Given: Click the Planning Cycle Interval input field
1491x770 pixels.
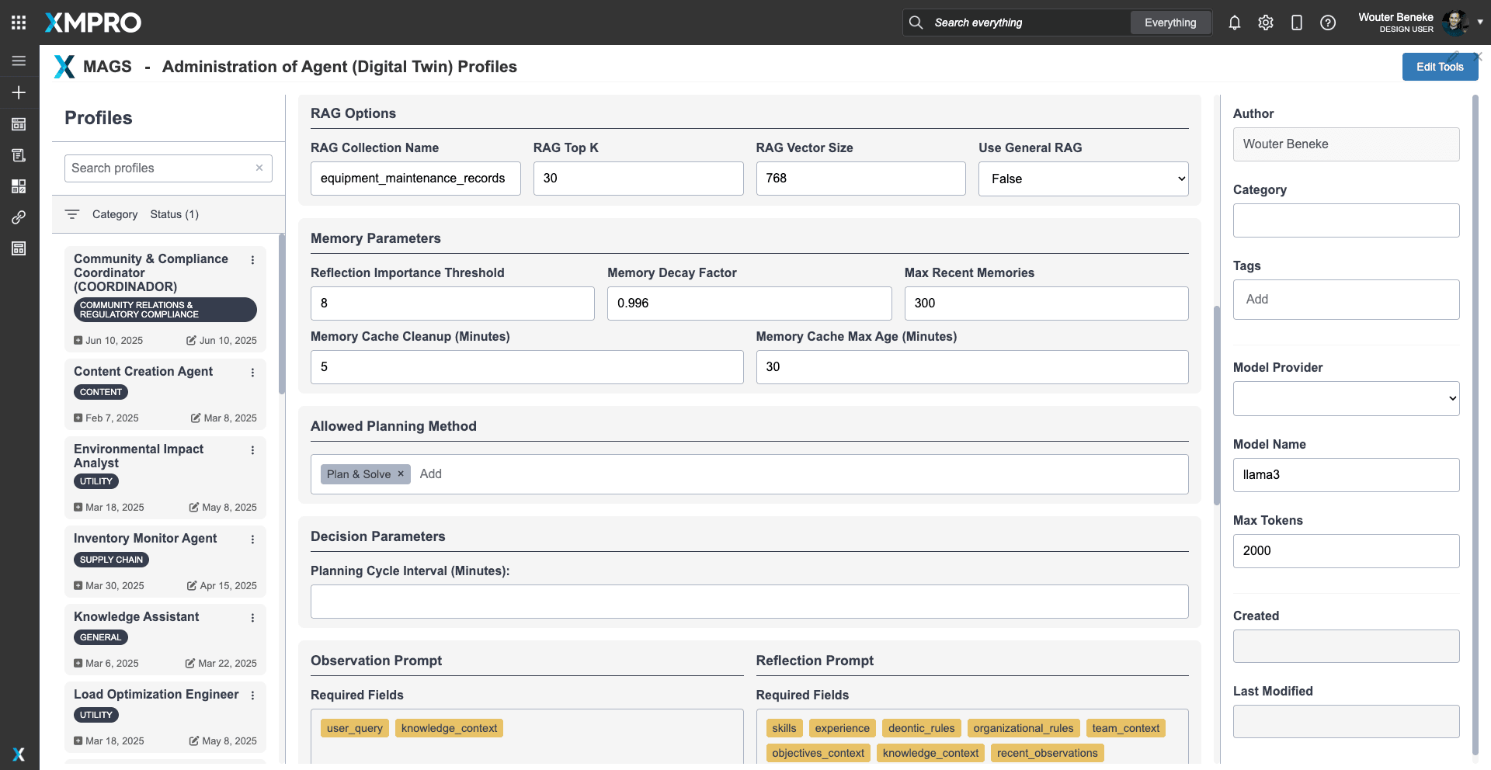Looking at the screenshot, I should click(x=749, y=602).
